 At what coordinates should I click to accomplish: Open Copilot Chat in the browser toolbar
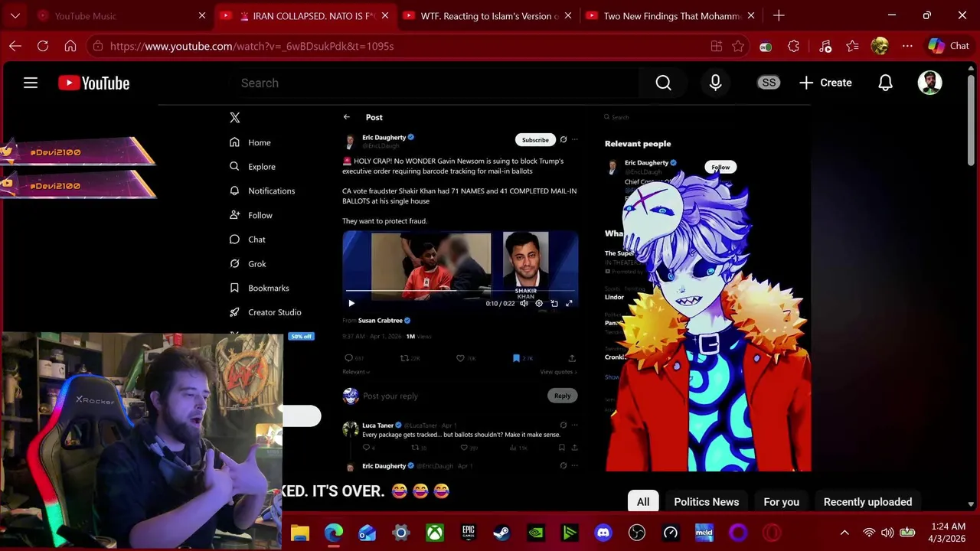coord(949,46)
